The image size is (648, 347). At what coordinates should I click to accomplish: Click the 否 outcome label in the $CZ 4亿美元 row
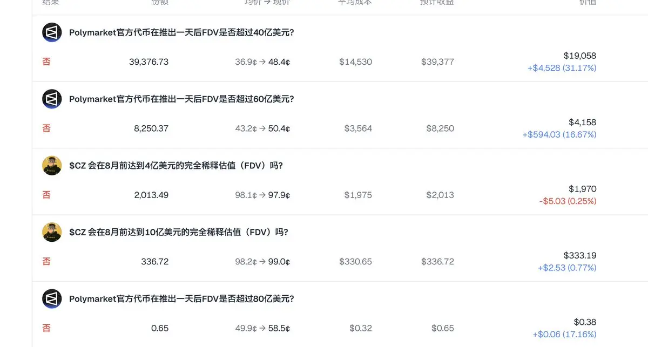(x=46, y=195)
